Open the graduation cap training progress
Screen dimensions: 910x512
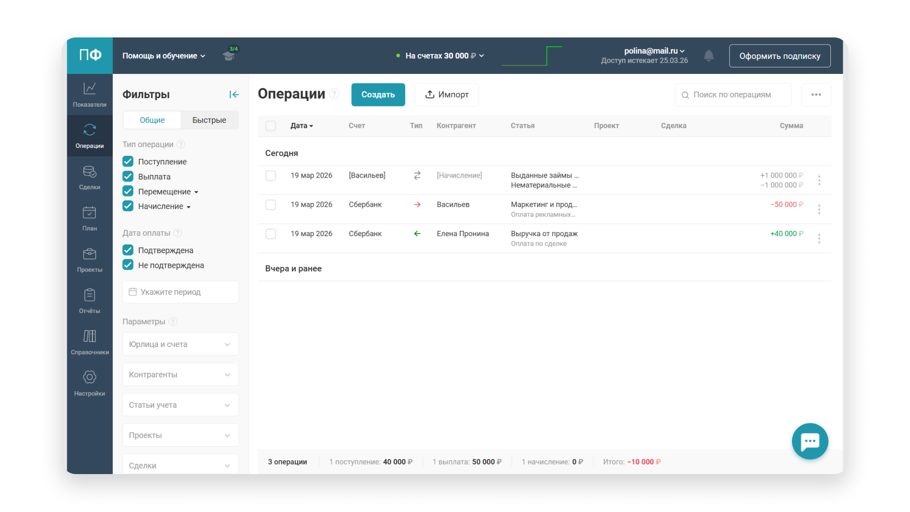(x=229, y=55)
